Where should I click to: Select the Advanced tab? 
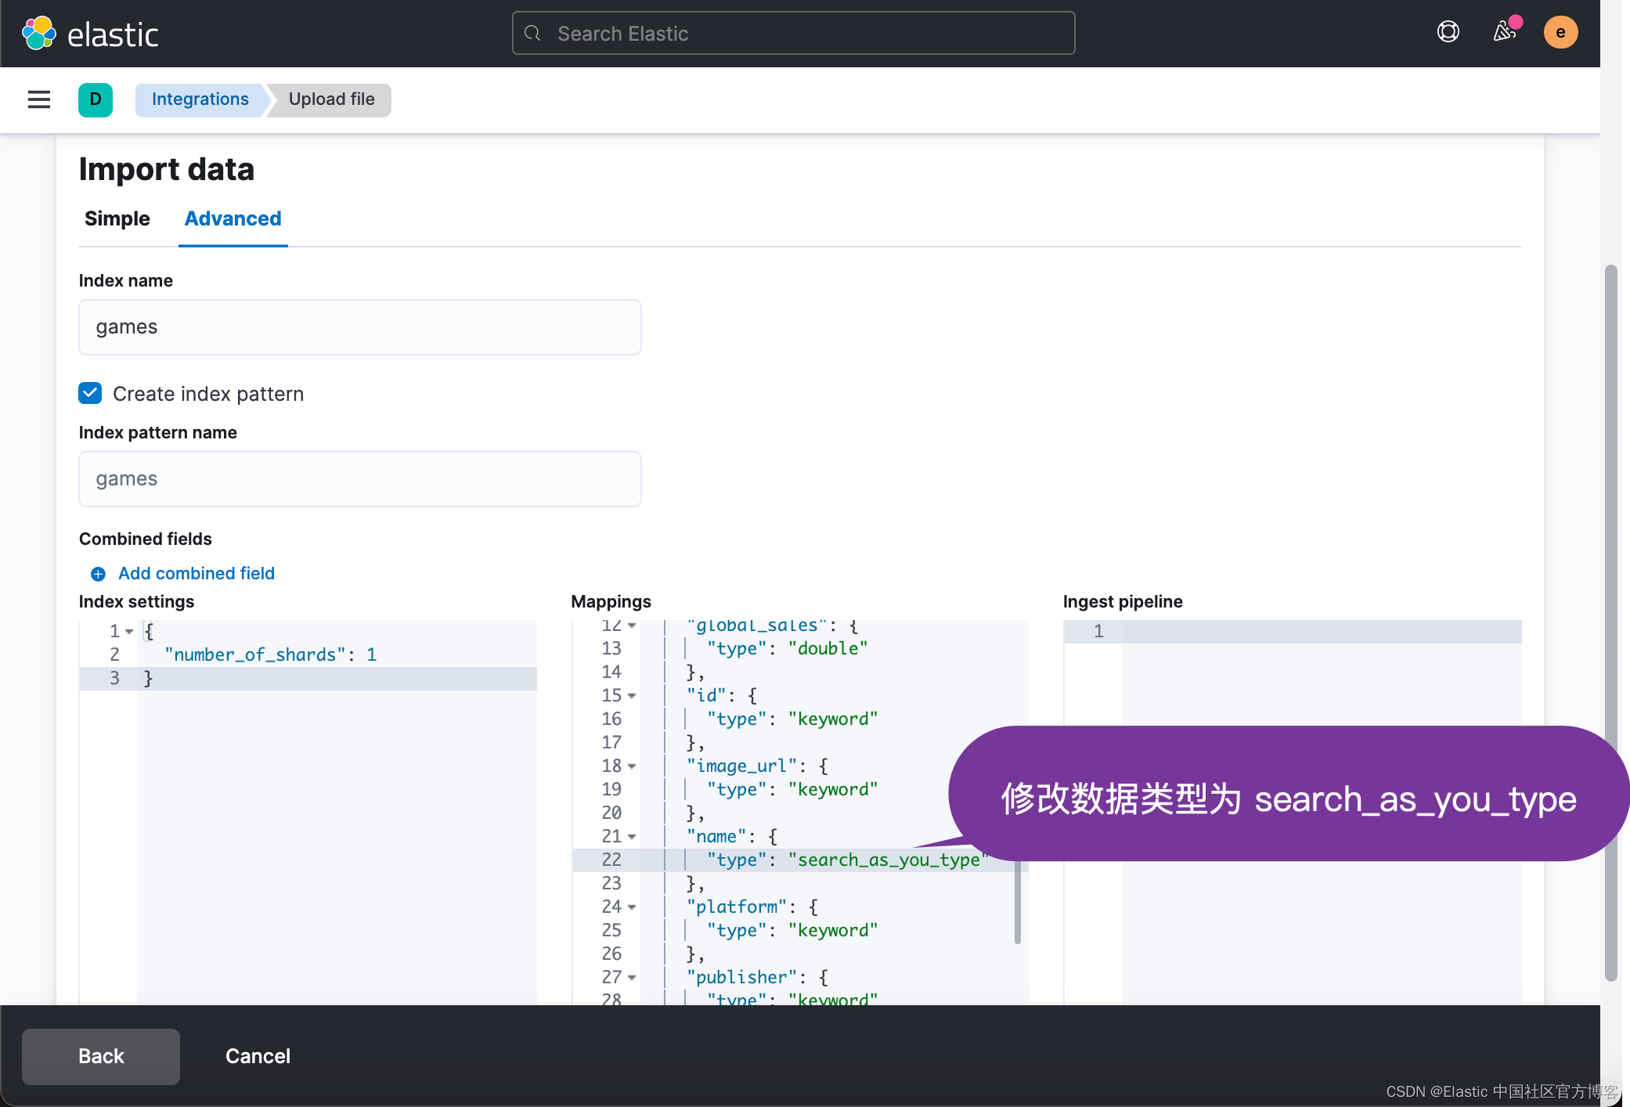(x=233, y=218)
